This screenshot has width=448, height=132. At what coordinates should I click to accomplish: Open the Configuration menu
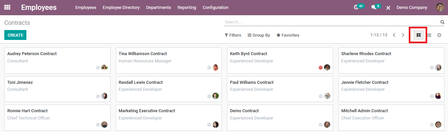[x=215, y=7]
